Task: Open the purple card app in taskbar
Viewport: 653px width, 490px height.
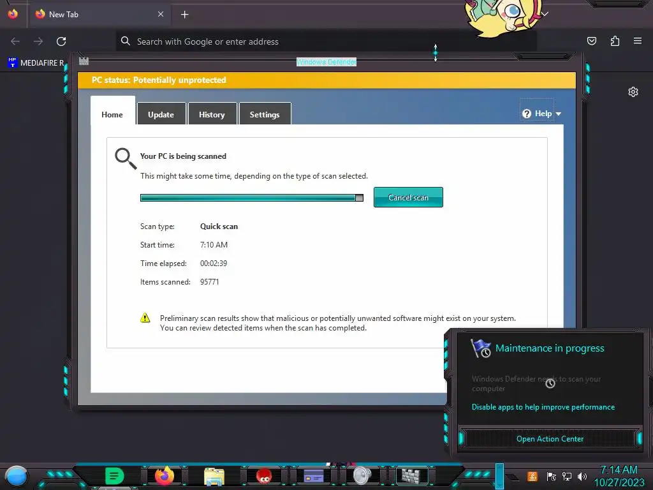Action: pyautogui.click(x=314, y=476)
